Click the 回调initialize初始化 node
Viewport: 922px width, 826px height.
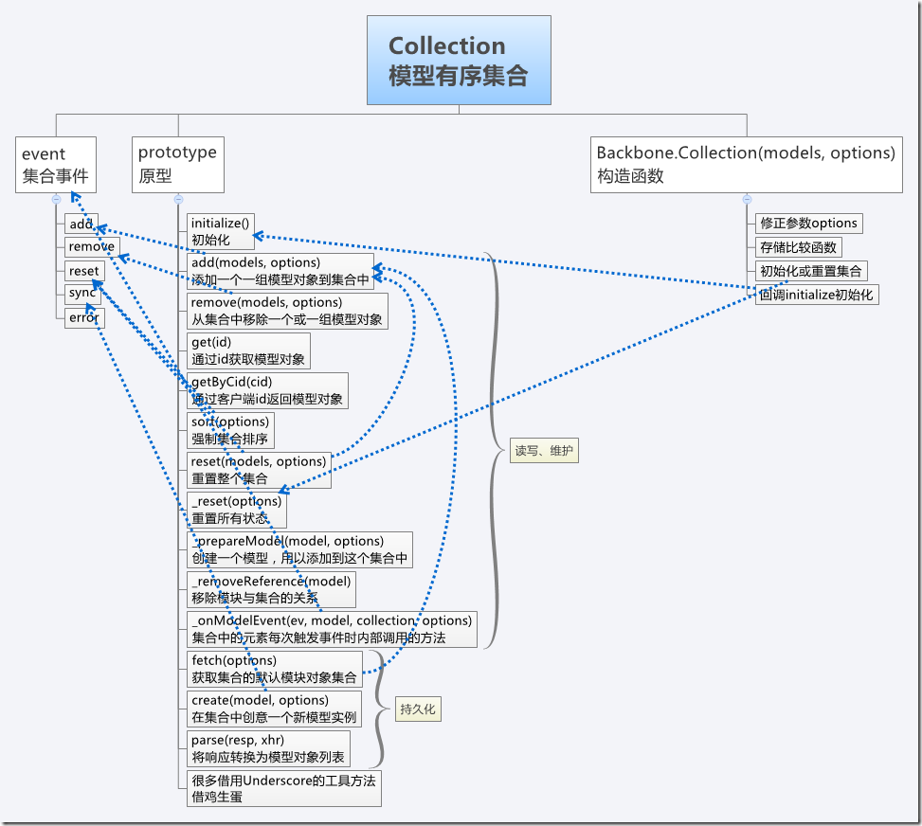(817, 295)
